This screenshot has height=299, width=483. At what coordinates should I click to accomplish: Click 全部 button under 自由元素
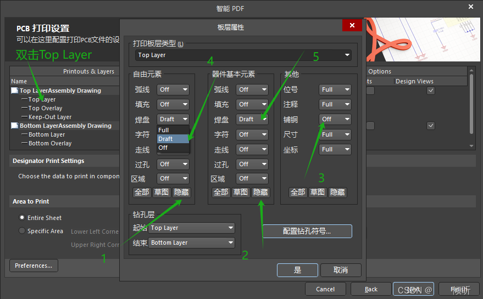(x=142, y=192)
